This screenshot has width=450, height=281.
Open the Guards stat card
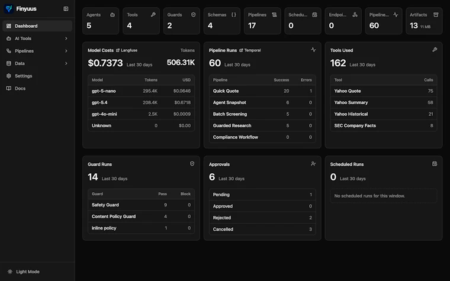(x=181, y=21)
